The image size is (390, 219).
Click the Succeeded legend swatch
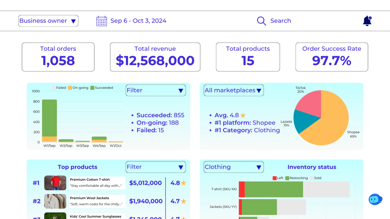click(92, 88)
